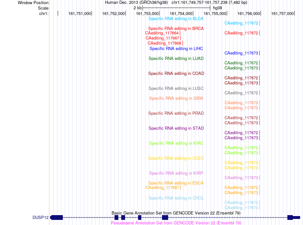Click the 'hg38' label beside scale bar
The height and width of the screenshot is (225, 303).
coord(218,8)
